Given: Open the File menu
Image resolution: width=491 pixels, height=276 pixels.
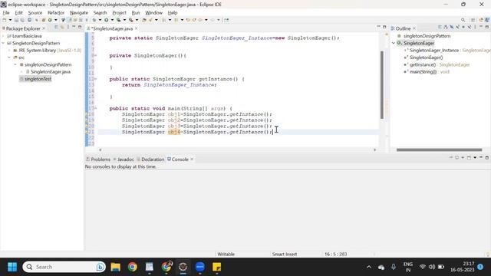Looking at the screenshot, I should (6, 13).
